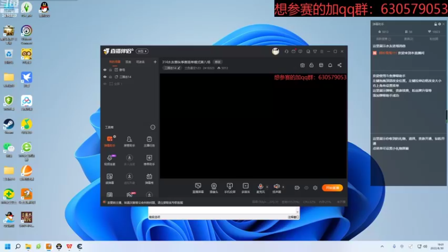This screenshot has width=448, height=252.
Task: Open the hamburger menu in title bar
Action: point(321,52)
